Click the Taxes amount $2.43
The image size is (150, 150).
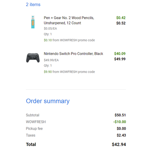(x=121, y=135)
